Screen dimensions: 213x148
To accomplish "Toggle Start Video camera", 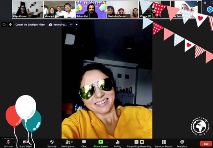I will pyautogui.click(x=26, y=142).
